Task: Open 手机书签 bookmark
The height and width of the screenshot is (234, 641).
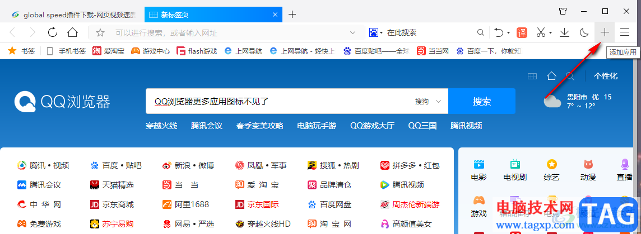Action: tap(66, 51)
